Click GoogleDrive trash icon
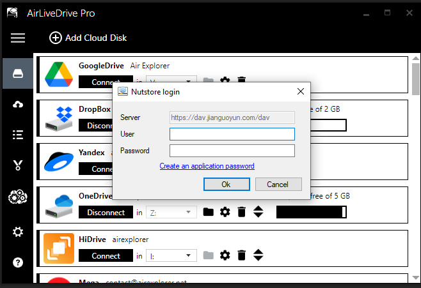Image resolution: width=421 pixels, height=288 pixels. pos(242,80)
